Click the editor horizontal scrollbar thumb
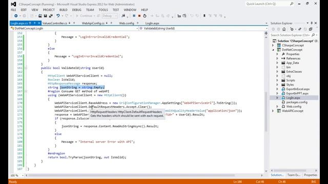Viewport: 328px width, 184px height. (131, 175)
